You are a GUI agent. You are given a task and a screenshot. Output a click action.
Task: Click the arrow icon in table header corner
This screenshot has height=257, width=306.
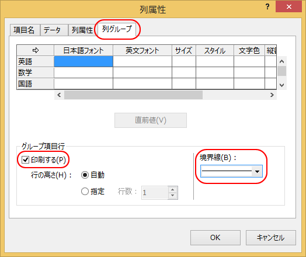[x=36, y=50]
